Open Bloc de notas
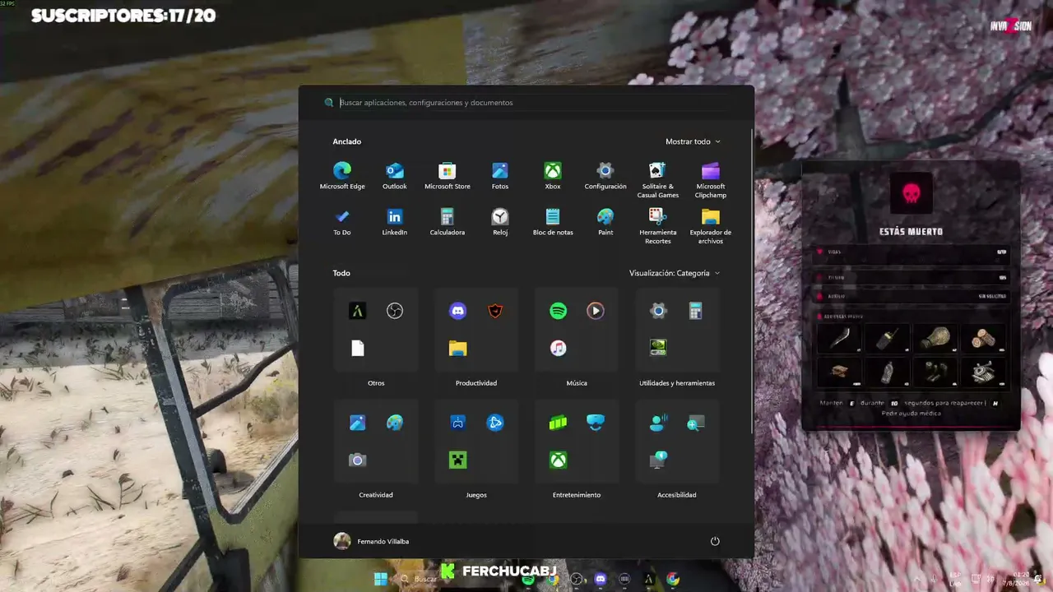Viewport: 1053px width, 592px height. click(553, 222)
